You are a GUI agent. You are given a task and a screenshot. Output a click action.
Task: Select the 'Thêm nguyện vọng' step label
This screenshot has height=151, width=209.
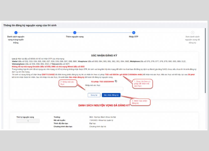click(75, 37)
